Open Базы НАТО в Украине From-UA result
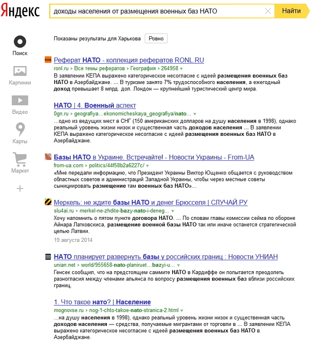312x341 pixels. (154, 157)
